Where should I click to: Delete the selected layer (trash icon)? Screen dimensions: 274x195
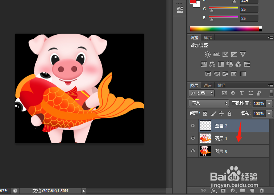(262, 190)
